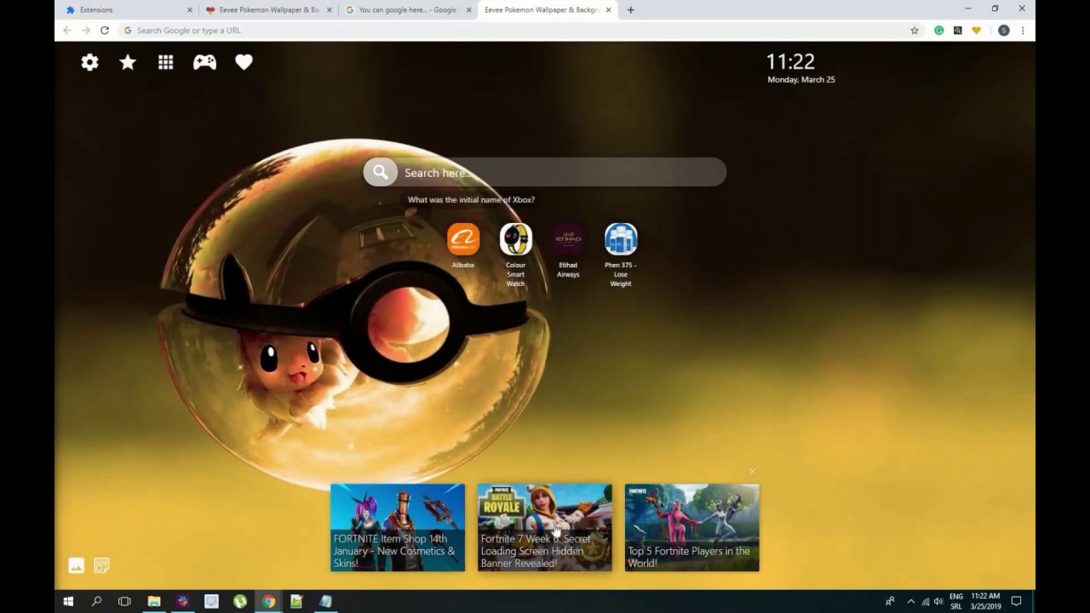Bookmark this page with star icon
This screenshot has width=1090, height=613.
pos(915,31)
